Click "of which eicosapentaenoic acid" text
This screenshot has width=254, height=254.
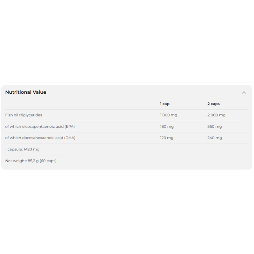[x=34, y=126]
